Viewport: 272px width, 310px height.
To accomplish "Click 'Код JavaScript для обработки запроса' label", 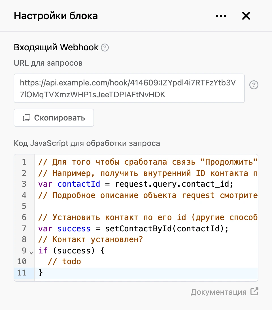I will [x=87, y=143].
